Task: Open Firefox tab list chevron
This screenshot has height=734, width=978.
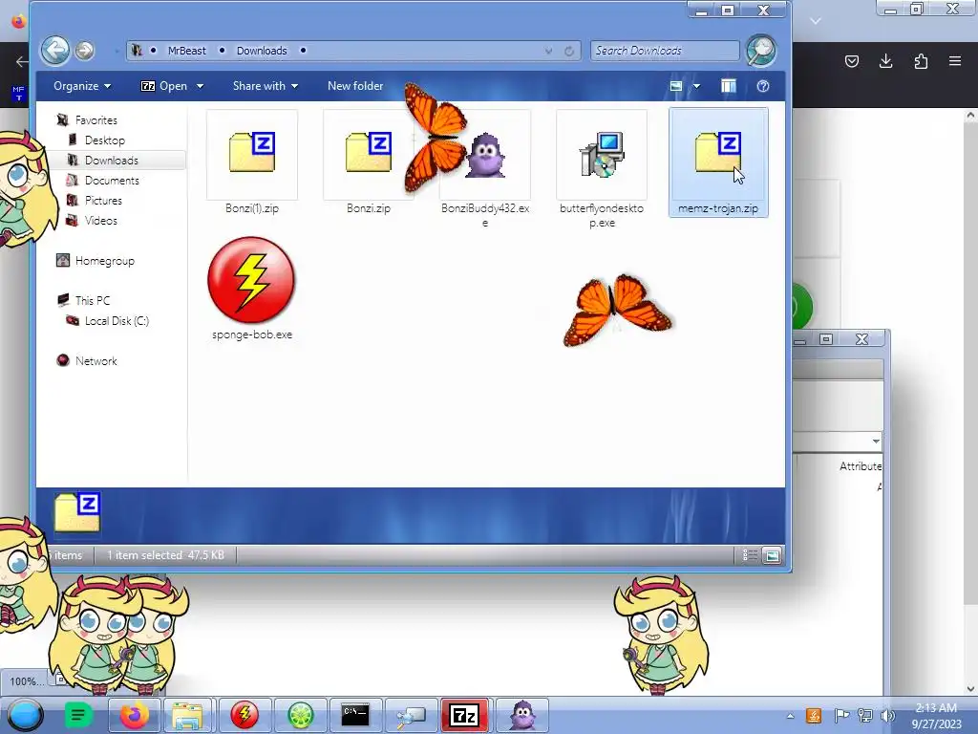Action: coord(816,21)
